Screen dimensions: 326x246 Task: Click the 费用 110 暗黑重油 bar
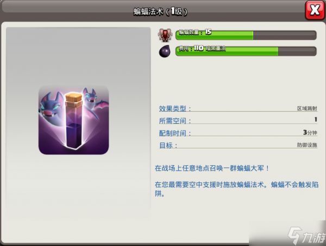(x=246, y=51)
